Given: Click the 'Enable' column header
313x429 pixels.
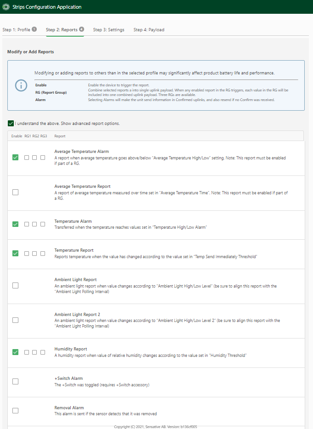Looking at the screenshot, I should tap(17, 136).
